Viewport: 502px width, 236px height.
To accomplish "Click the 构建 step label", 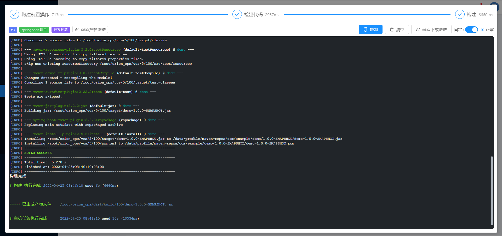I will pos(471,15).
